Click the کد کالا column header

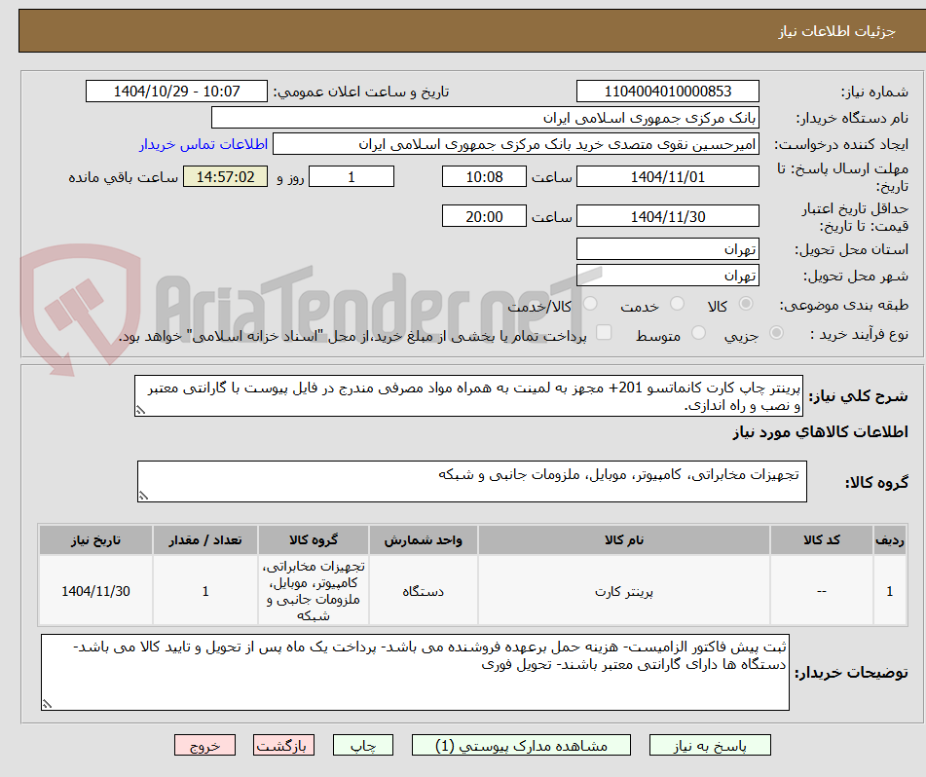tap(822, 540)
